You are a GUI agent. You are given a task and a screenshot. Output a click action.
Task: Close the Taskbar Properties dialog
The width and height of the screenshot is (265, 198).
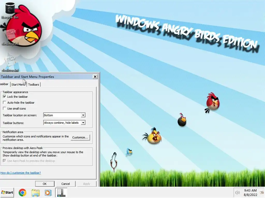coord(95,77)
